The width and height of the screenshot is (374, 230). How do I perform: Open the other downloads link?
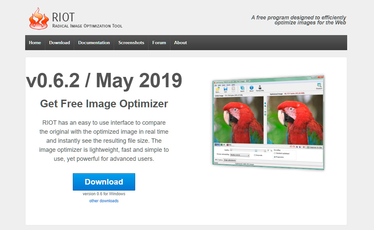click(104, 201)
